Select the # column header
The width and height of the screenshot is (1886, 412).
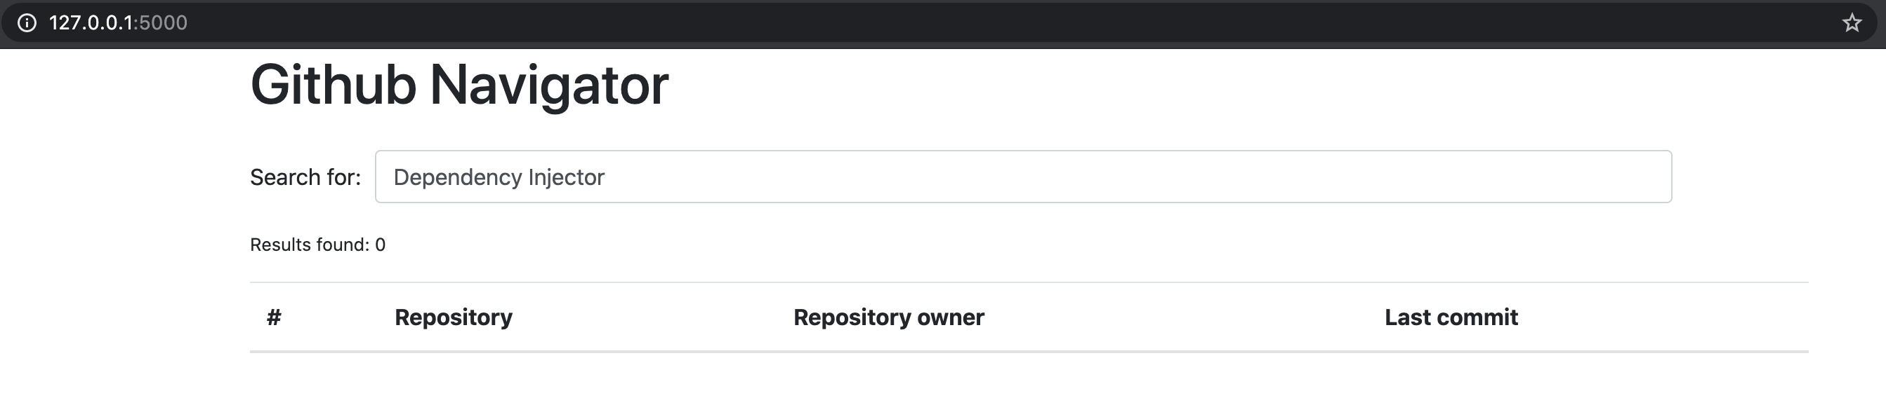pyautogui.click(x=274, y=317)
